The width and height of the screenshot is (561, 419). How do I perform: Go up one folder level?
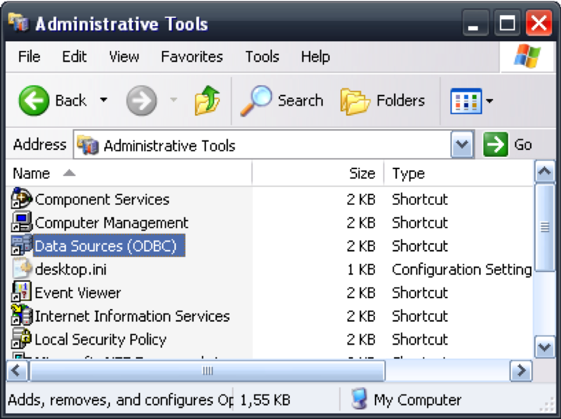[x=207, y=100]
